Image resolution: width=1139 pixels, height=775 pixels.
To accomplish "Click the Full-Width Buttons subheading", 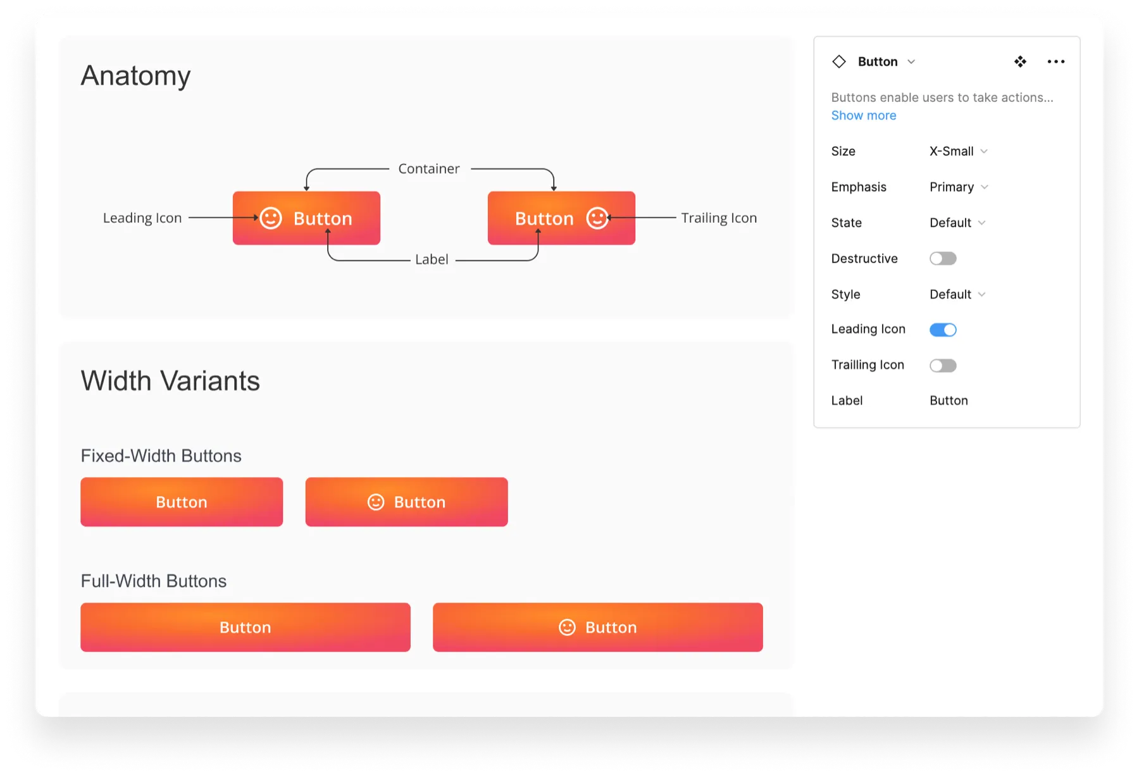I will pyautogui.click(x=154, y=581).
